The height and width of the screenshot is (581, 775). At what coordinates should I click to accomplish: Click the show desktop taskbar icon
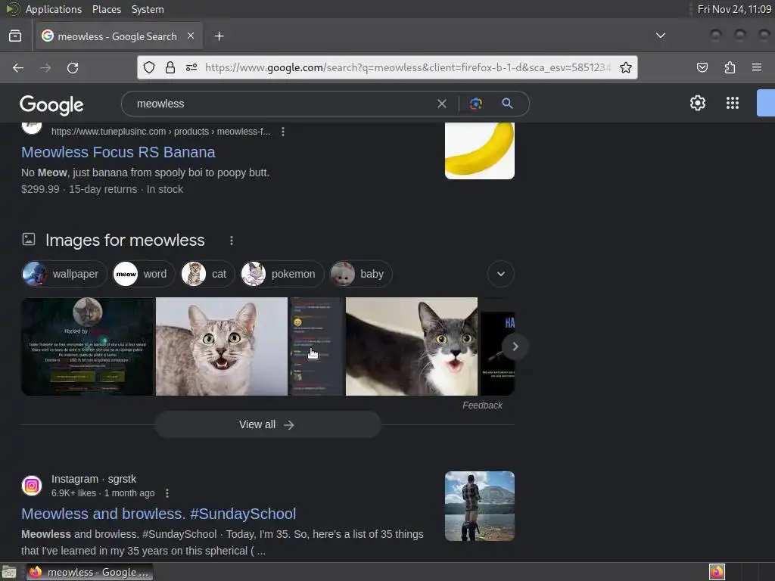coord(9,572)
